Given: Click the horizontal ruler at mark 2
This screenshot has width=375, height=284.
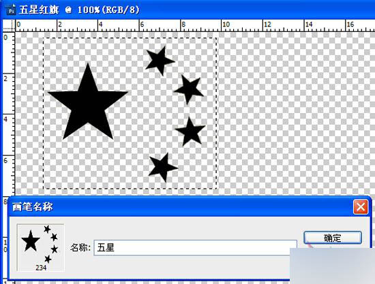Looking at the screenshot, I should click(x=60, y=26).
